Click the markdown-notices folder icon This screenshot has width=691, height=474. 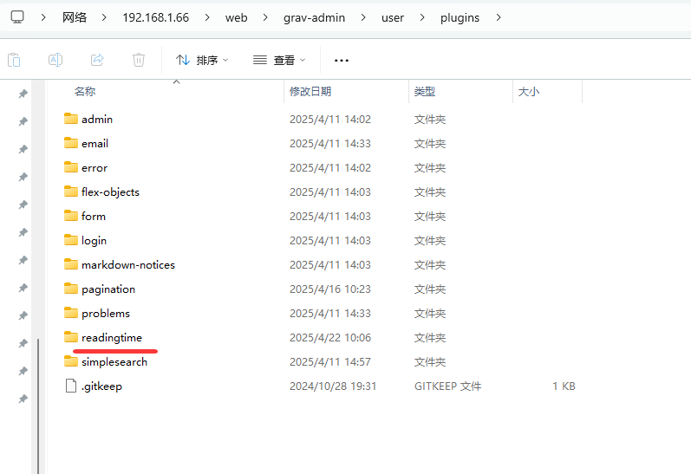[71, 264]
